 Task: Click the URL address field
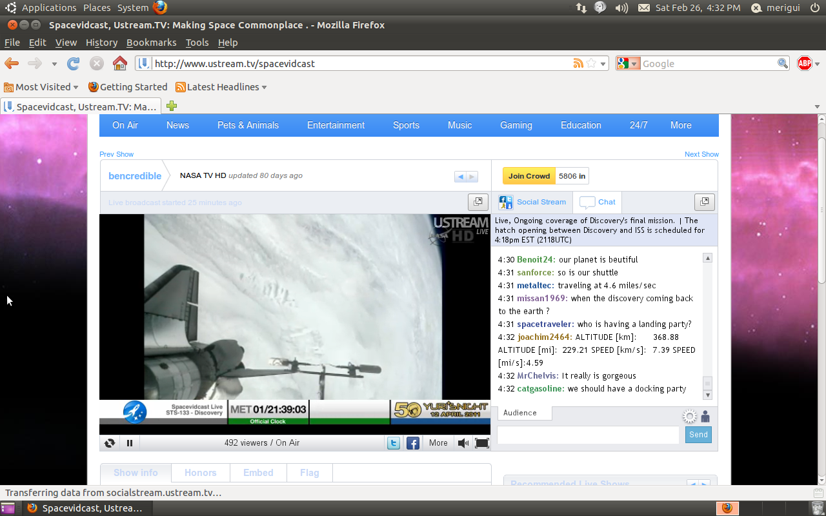[x=362, y=63]
